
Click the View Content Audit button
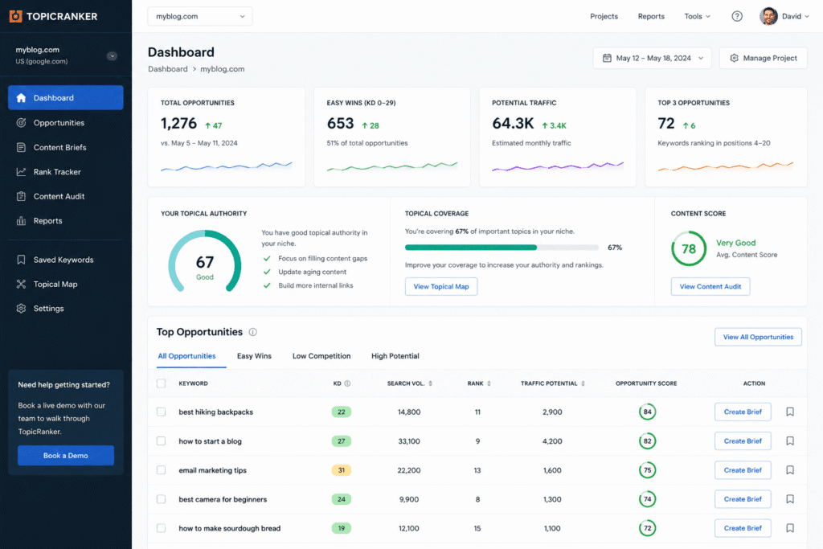(710, 287)
